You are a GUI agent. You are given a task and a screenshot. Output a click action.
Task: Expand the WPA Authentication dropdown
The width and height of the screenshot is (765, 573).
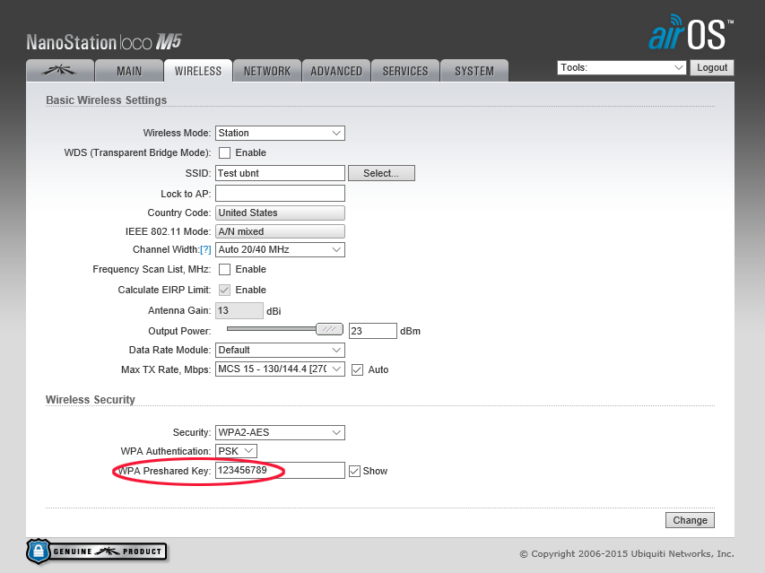tap(236, 451)
